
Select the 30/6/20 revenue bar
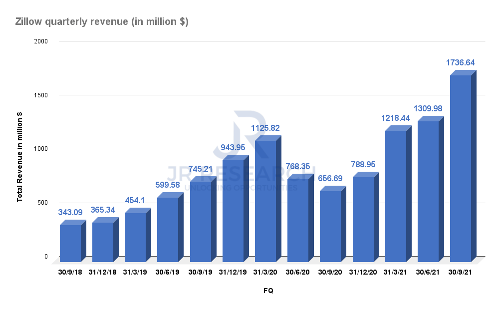tap(298, 220)
